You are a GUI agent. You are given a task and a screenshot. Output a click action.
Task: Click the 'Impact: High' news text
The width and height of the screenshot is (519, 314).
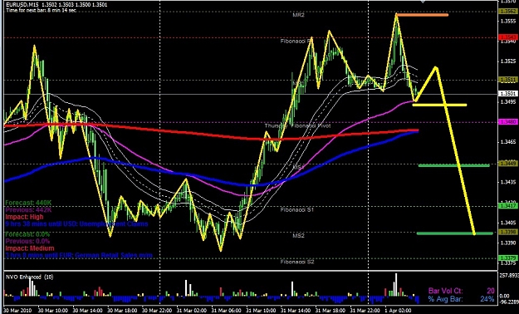pyautogui.click(x=24, y=218)
